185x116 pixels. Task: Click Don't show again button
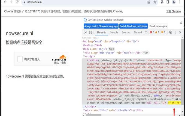pos(158,26)
